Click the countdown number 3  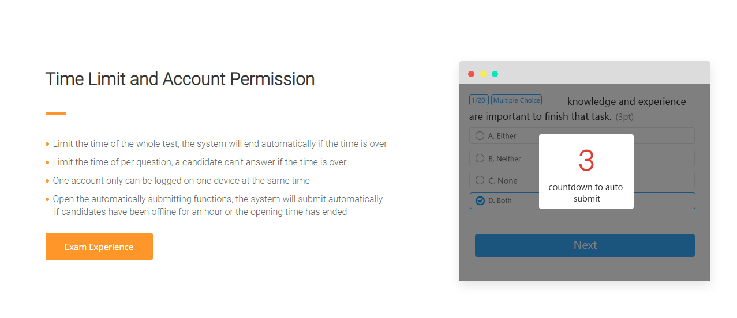click(586, 161)
